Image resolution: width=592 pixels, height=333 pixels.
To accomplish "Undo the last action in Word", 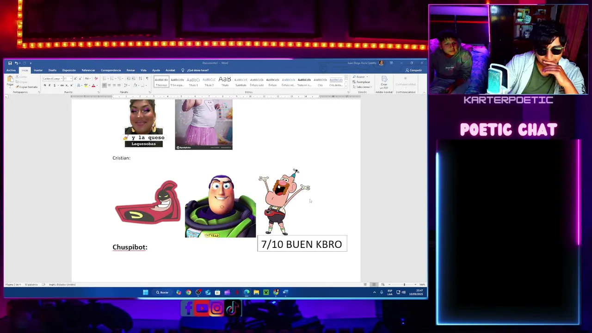I will pos(16,63).
